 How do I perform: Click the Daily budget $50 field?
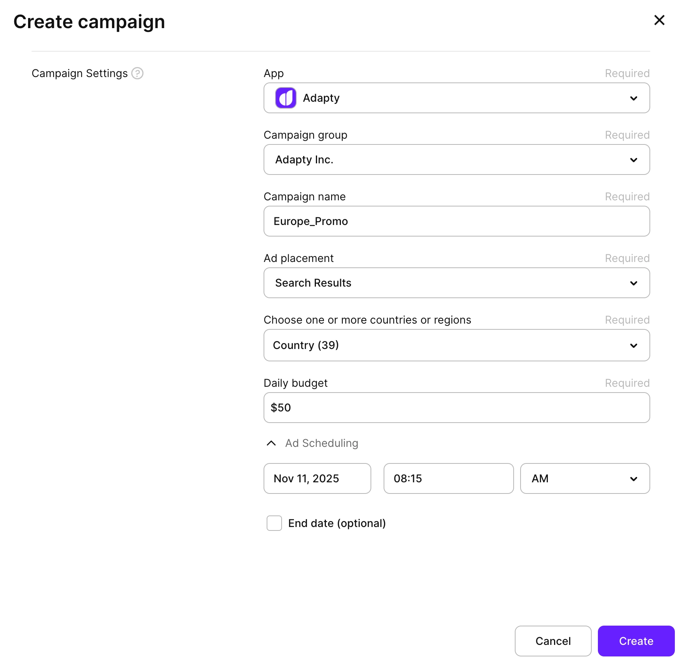(x=456, y=408)
